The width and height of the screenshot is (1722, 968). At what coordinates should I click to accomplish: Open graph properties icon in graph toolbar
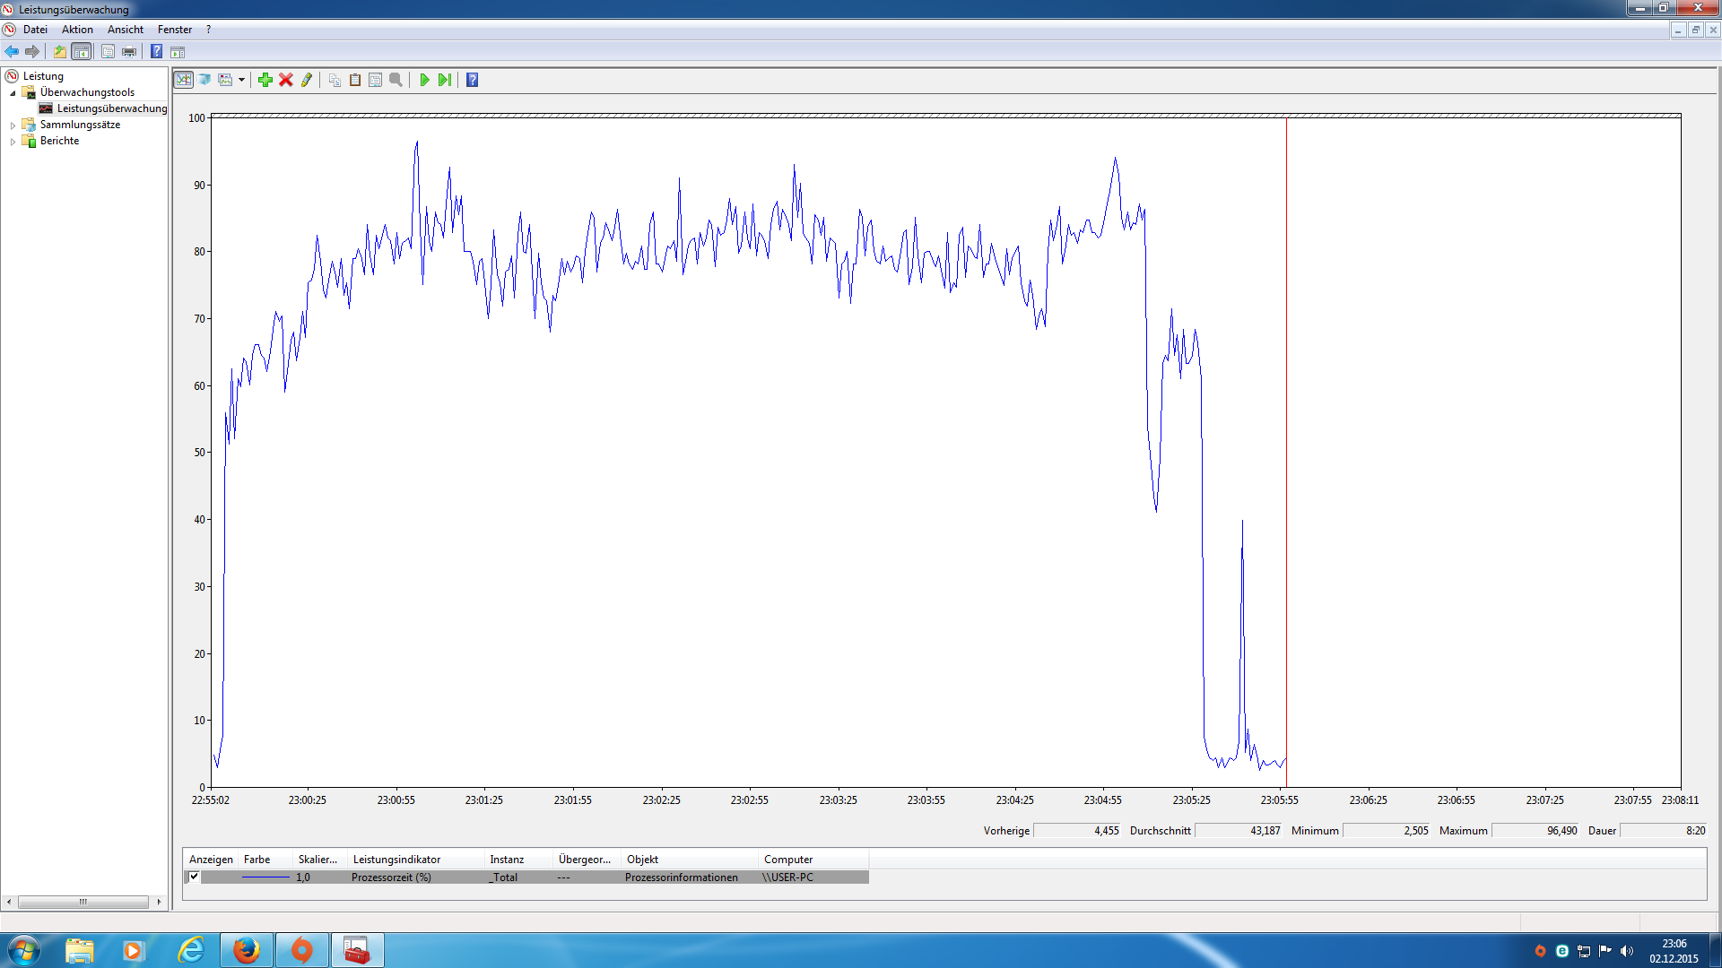click(375, 80)
